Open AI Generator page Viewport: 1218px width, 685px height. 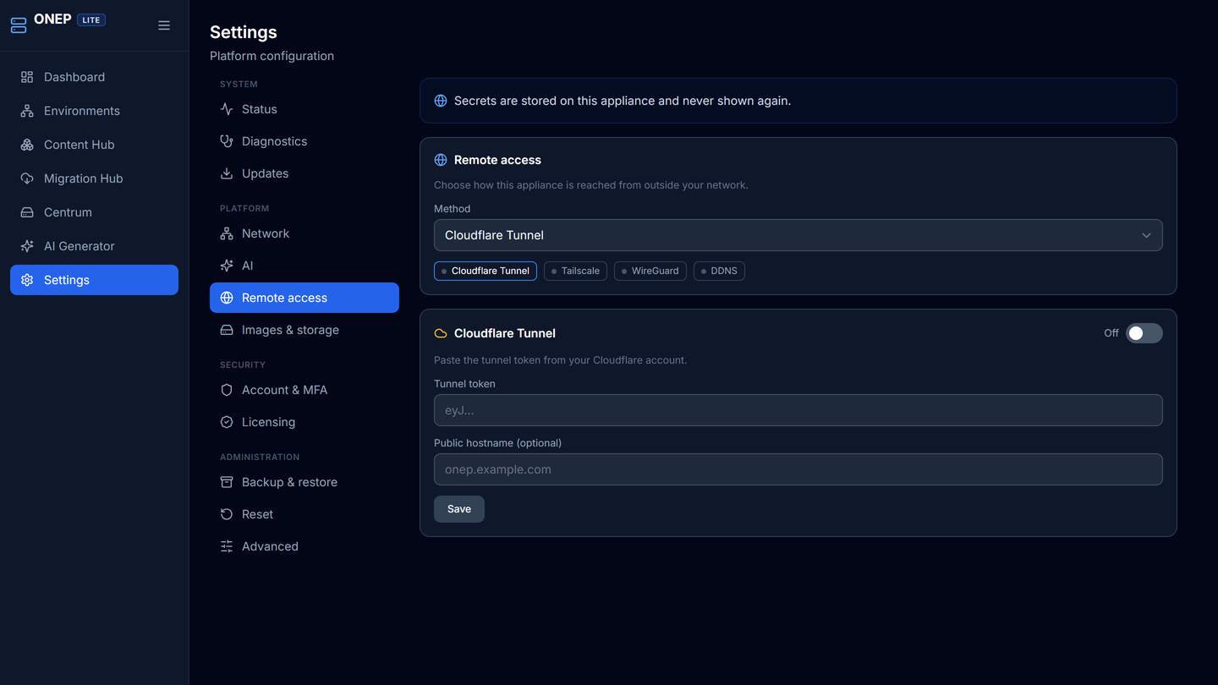(94, 246)
